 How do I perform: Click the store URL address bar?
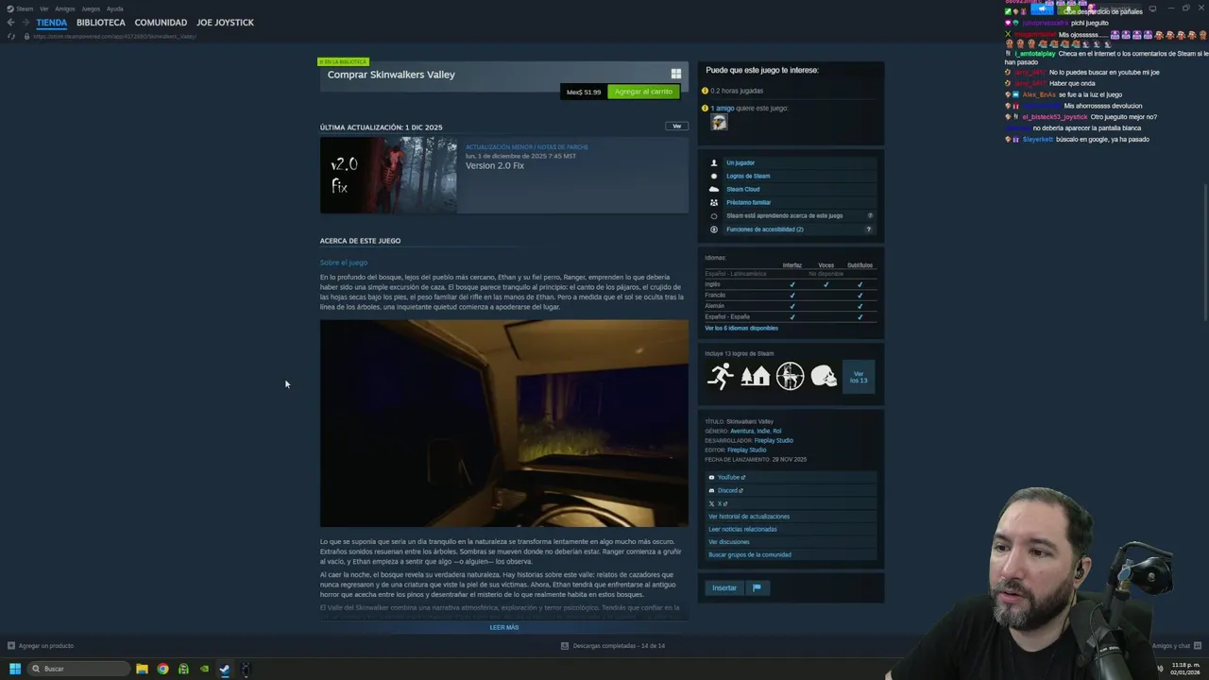pos(115,36)
